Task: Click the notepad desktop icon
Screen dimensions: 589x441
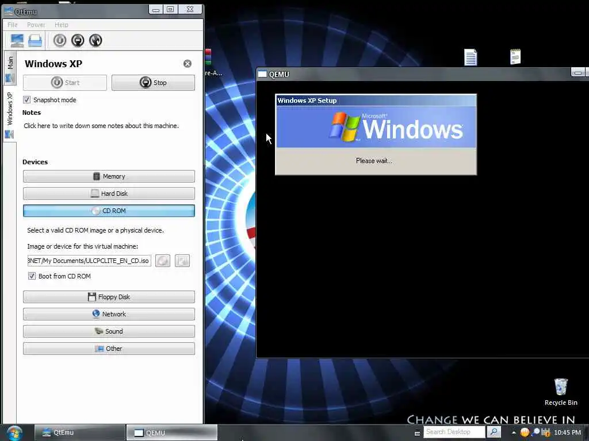Action: 515,57
